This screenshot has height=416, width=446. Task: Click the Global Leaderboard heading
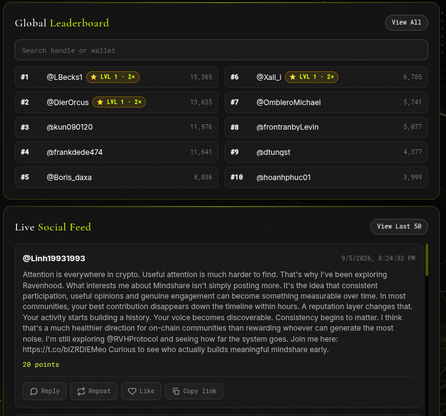(62, 23)
